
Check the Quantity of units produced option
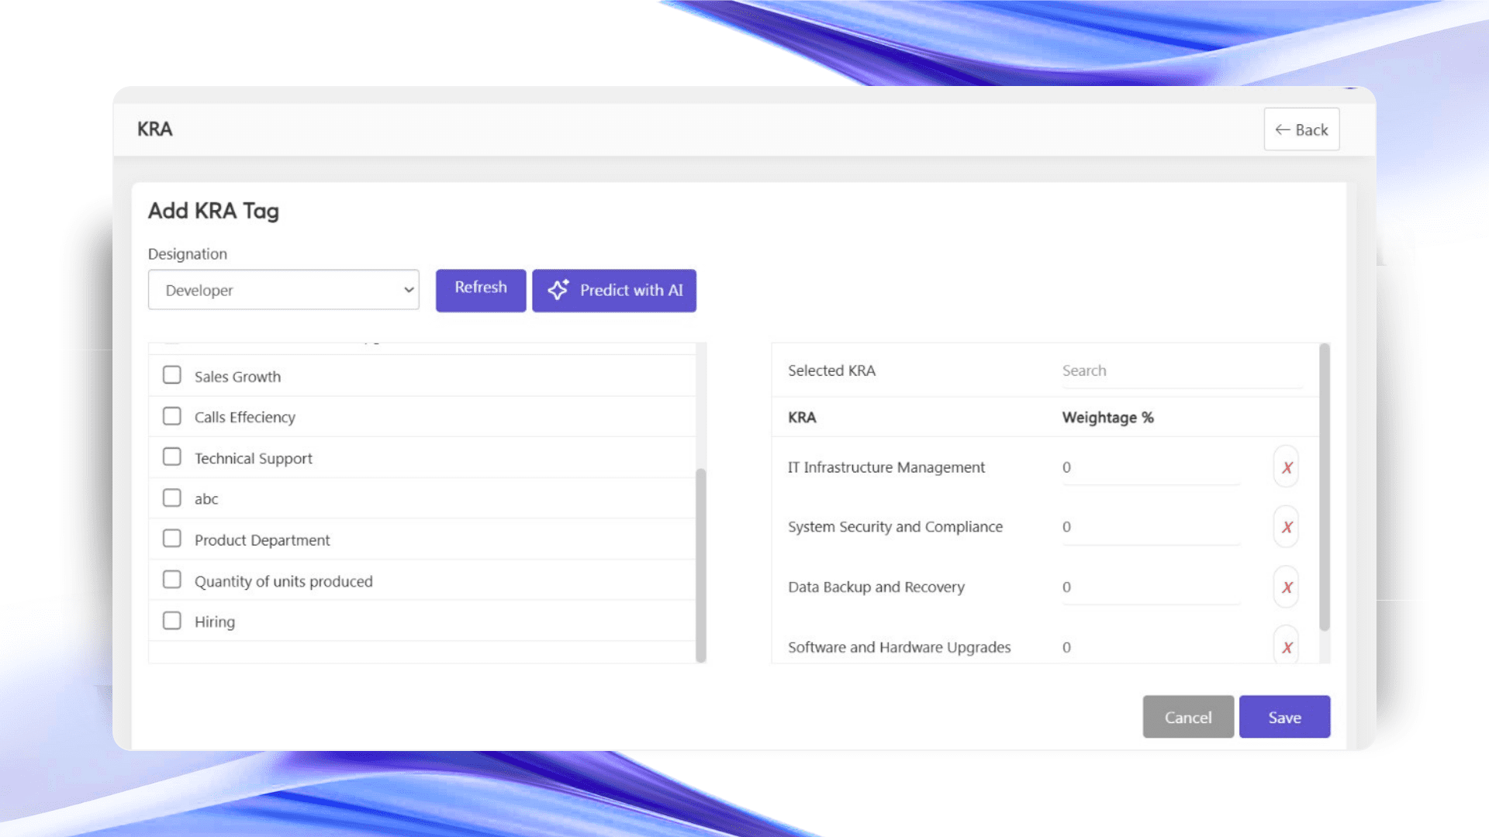point(172,580)
